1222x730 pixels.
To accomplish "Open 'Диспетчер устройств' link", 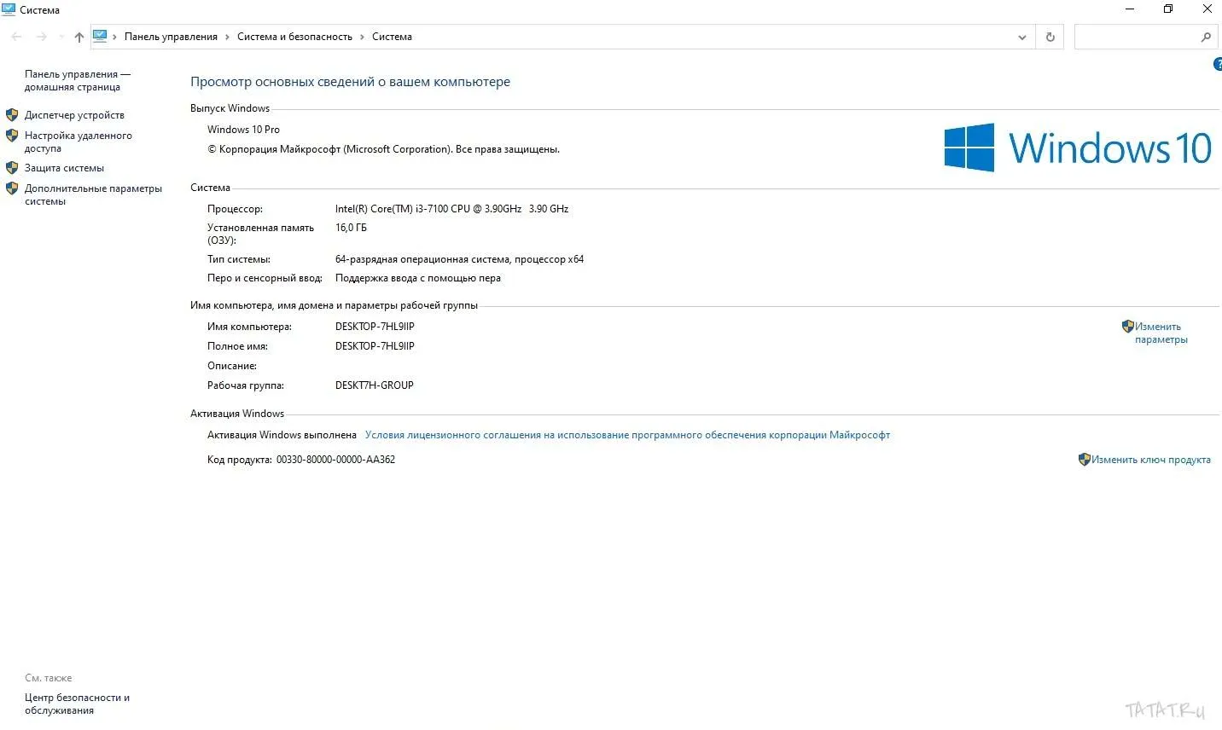I will tap(74, 115).
